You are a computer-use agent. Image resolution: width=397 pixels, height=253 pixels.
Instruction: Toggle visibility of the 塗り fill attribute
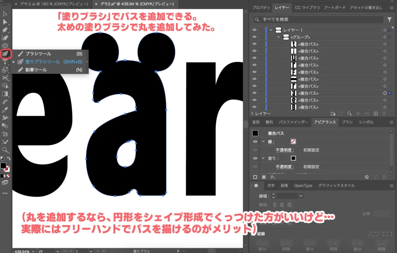255,158
